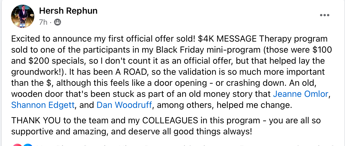Visit Dan Woodruff's tagged profile
The width and height of the screenshot is (345, 146).
(124, 105)
